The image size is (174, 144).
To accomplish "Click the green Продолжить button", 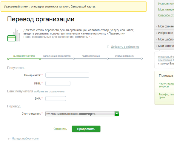I will (86, 129).
